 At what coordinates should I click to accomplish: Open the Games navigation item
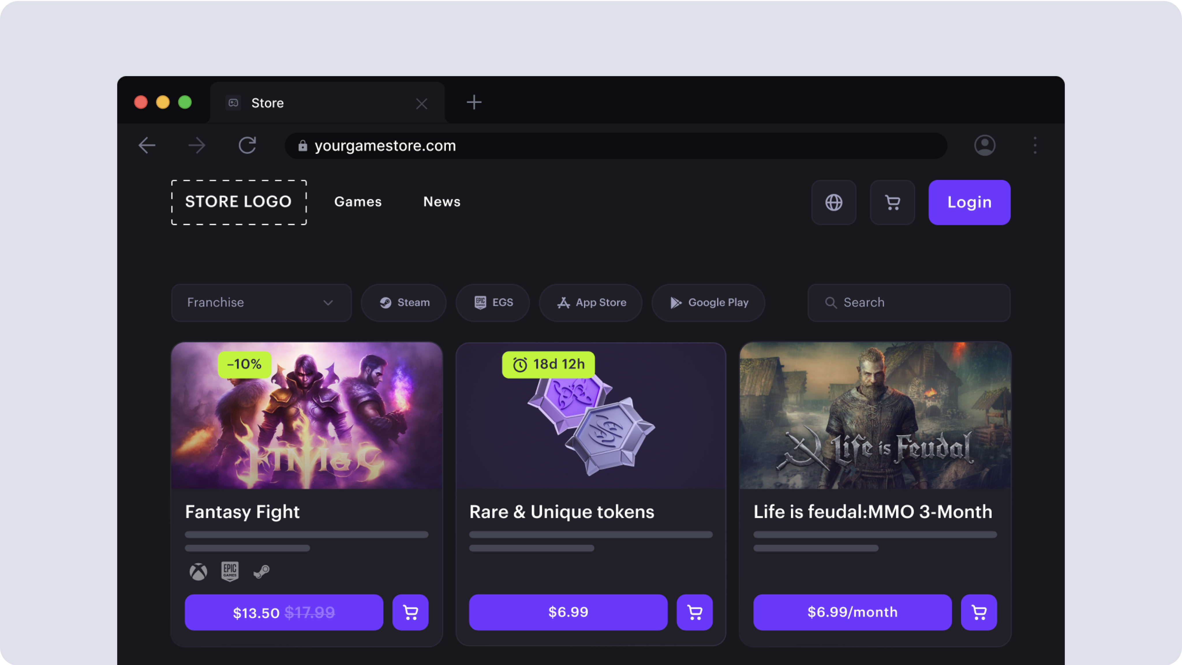click(358, 202)
